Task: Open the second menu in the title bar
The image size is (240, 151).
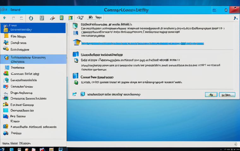Action: pyautogui.click(x=15, y=10)
